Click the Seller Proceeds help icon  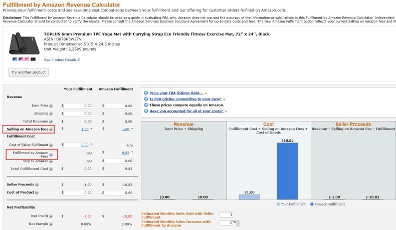tap(37, 184)
